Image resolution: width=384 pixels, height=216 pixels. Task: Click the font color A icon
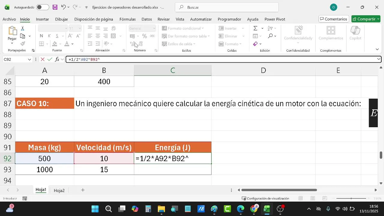click(x=67, y=44)
